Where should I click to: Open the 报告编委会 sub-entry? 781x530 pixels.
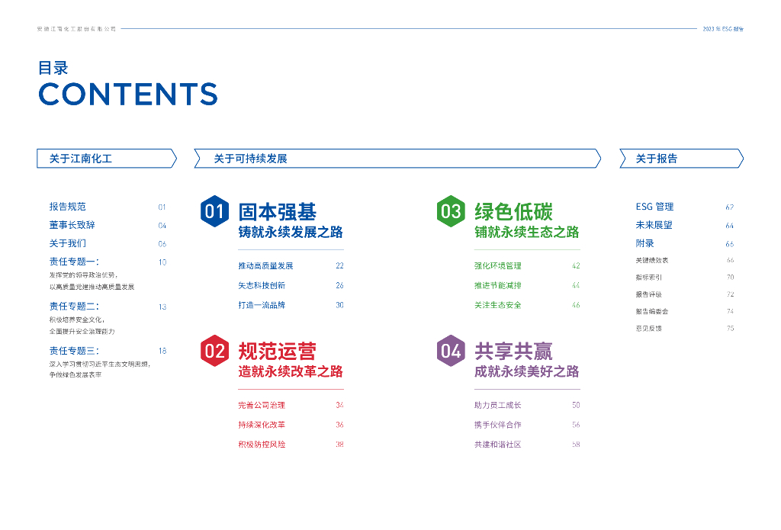coord(652,311)
